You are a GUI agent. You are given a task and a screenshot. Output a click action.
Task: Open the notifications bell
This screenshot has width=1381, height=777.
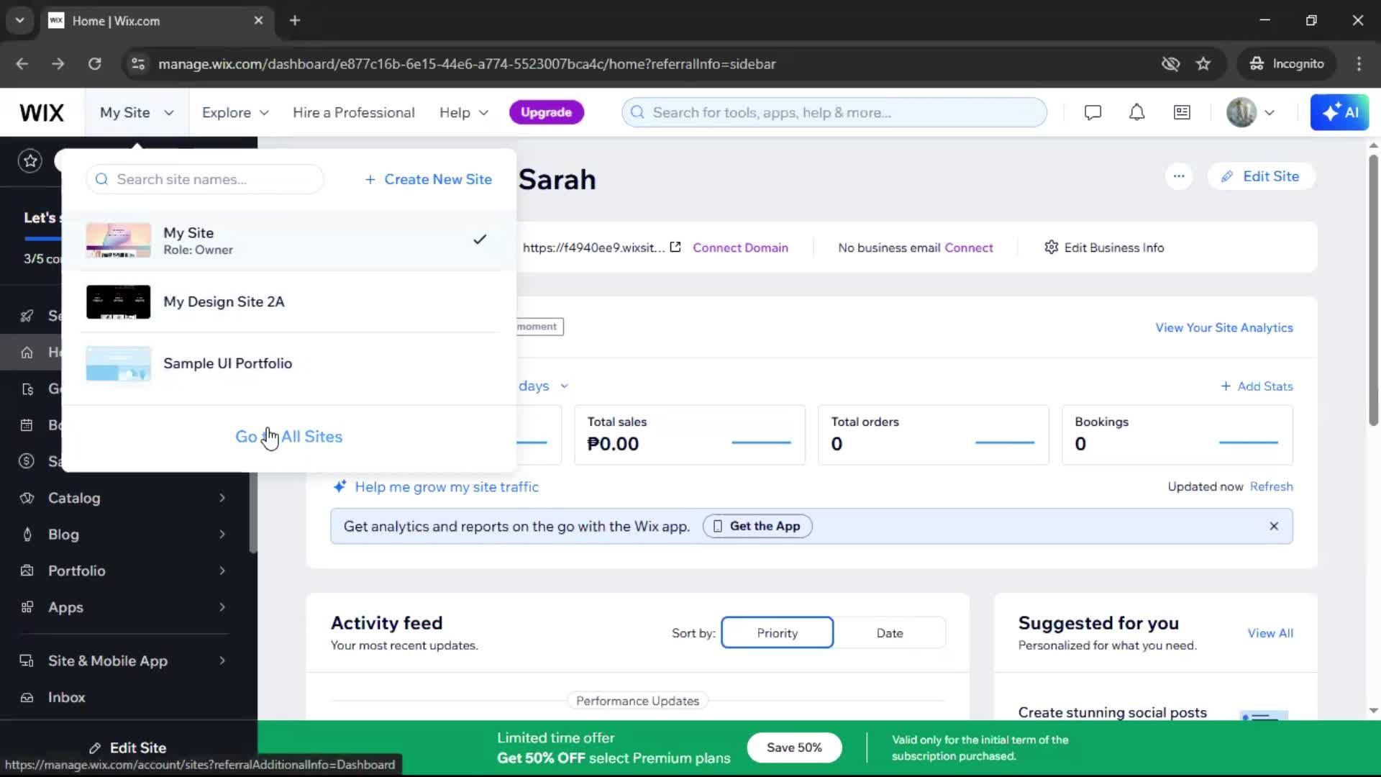(x=1136, y=113)
